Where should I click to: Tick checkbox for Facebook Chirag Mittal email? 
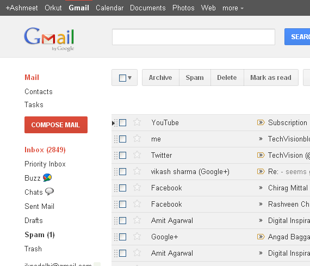click(x=122, y=188)
